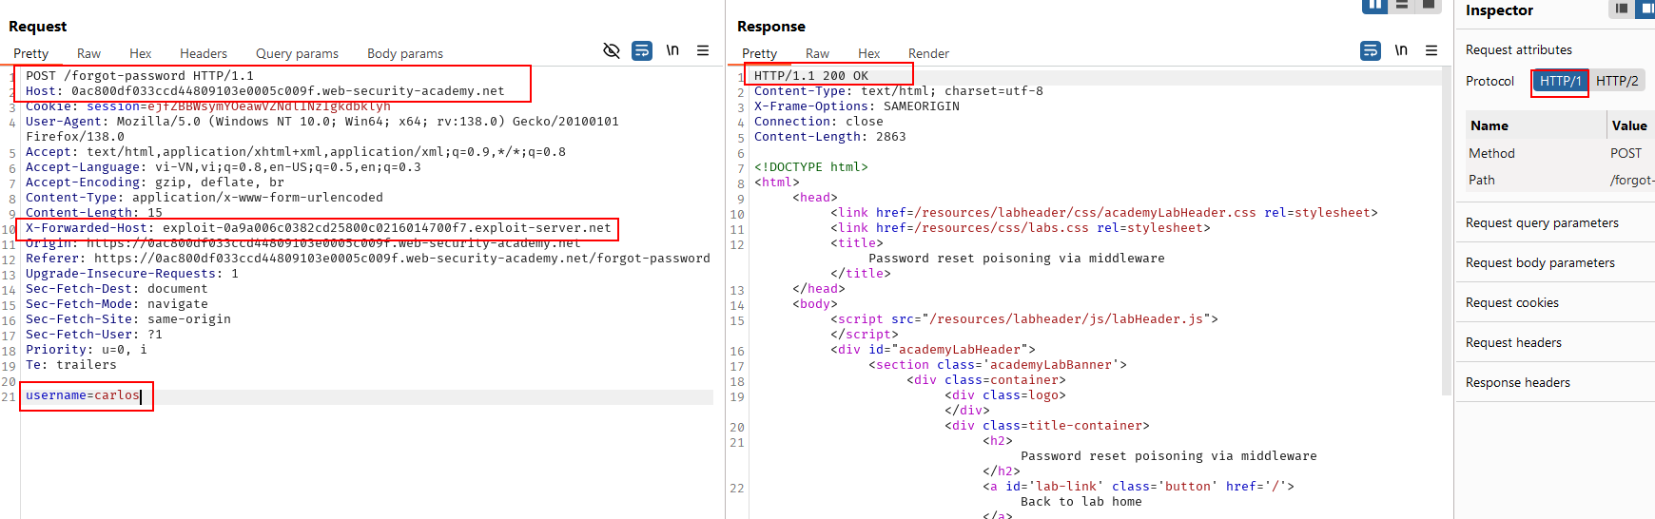Open the Body params tab

tap(405, 54)
